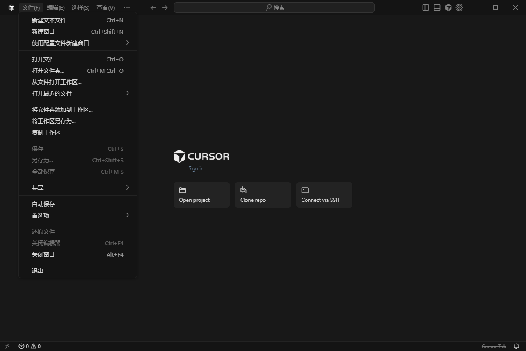Open the split editor layout icon
Screen dimensions: 526x351
coord(425,7)
